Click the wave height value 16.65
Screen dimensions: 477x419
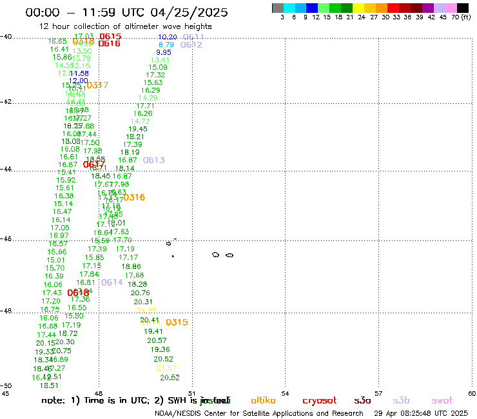[57, 41]
